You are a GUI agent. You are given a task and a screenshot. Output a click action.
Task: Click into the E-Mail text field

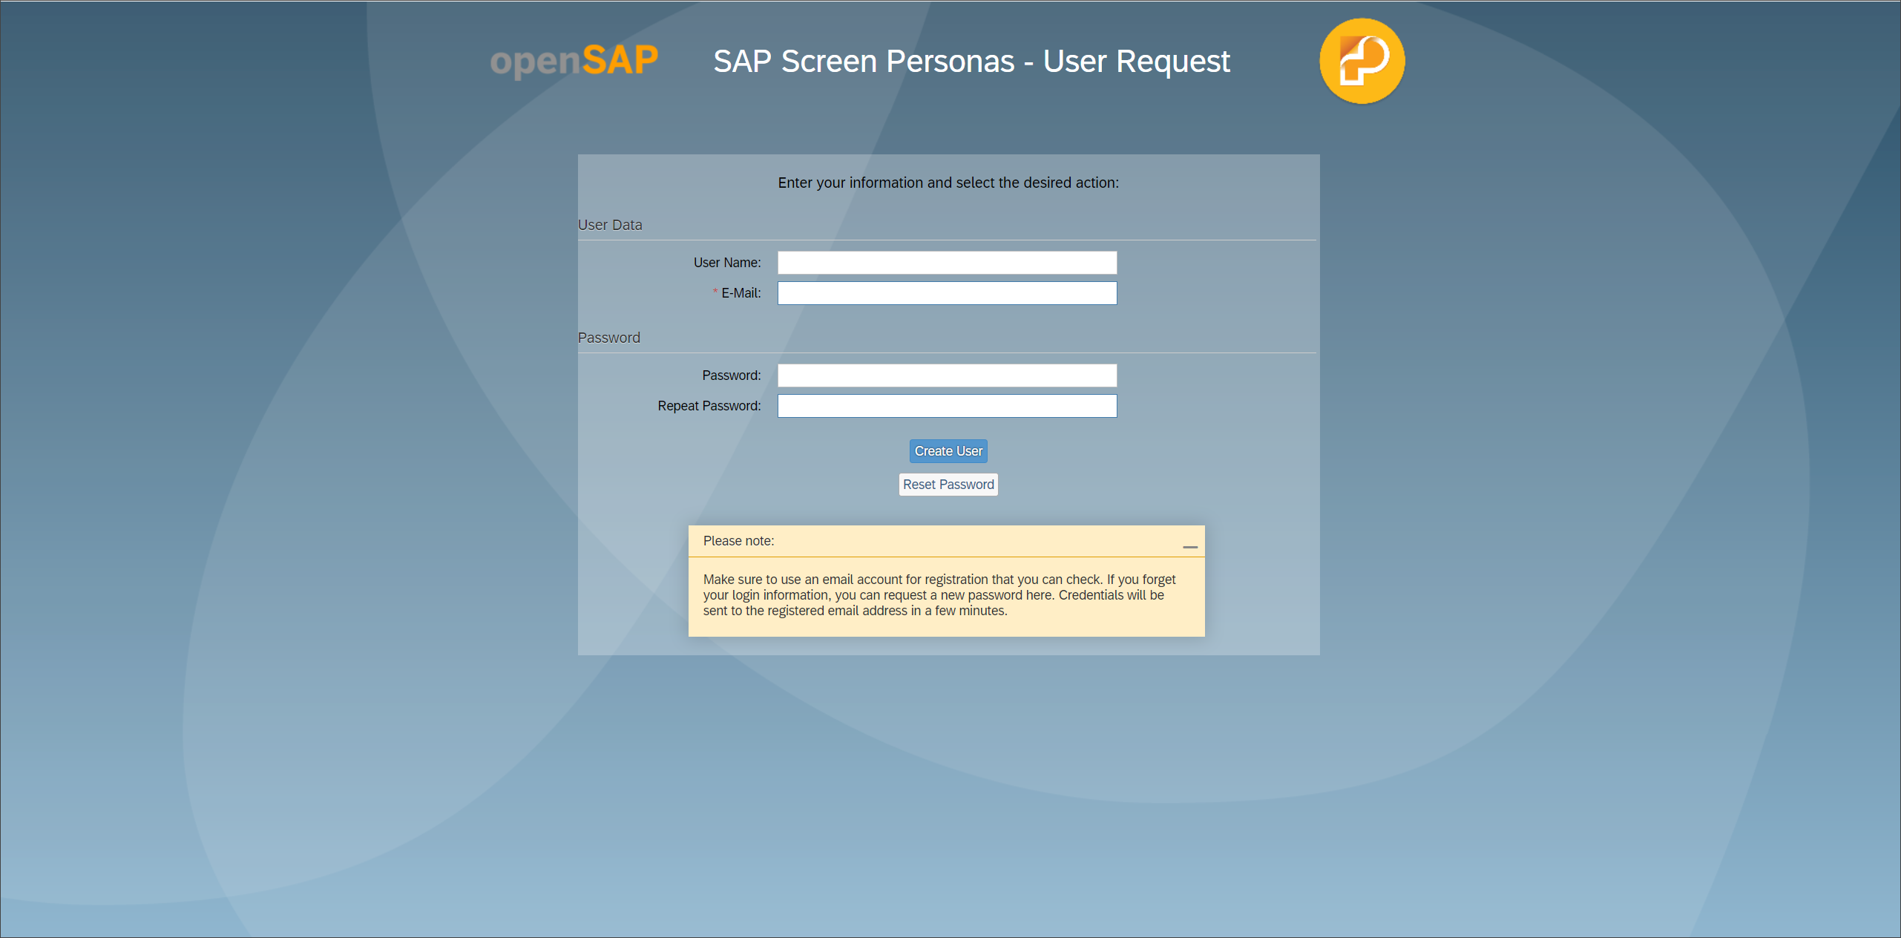tap(947, 293)
